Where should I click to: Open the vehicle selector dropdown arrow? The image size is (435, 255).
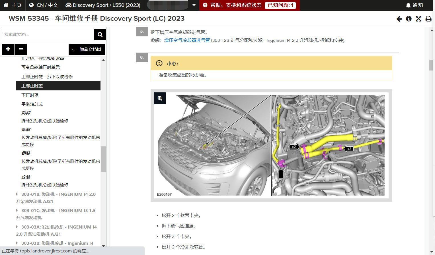coord(194,5)
